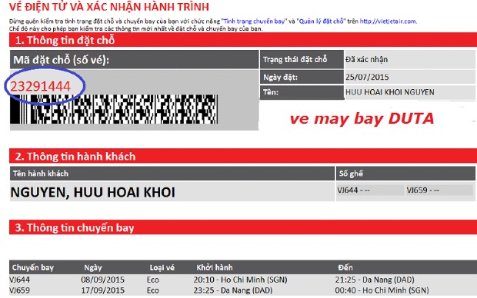Open the 'Quản lý đặt chỗ' link
The image size is (477, 298).
[322, 22]
